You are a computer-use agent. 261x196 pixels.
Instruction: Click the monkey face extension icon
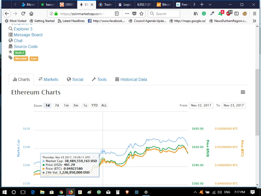point(245,14)
